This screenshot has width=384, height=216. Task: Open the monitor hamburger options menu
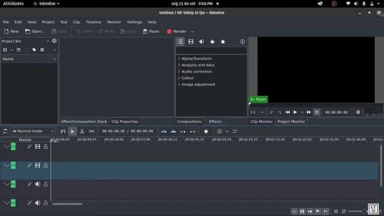pyautogui.click(x=358, y=112)
